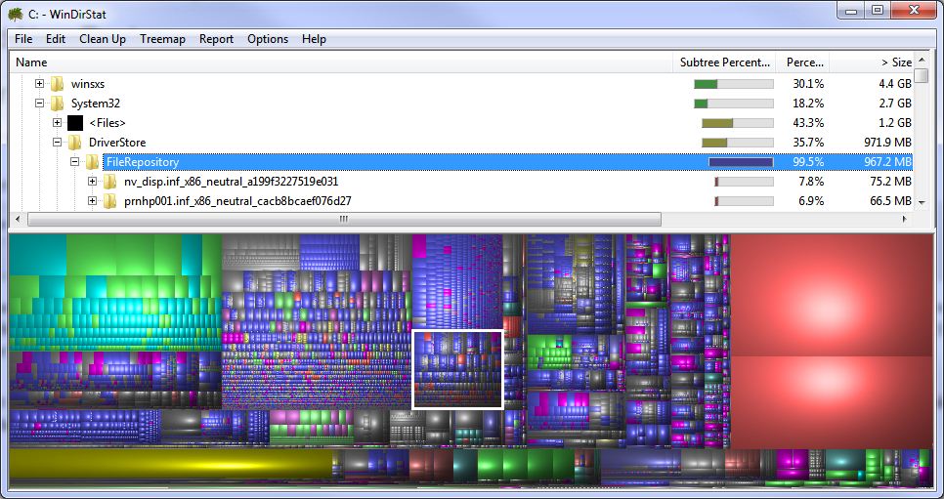Click the horizontal scrollbar thumb

(x=344, y=219)
